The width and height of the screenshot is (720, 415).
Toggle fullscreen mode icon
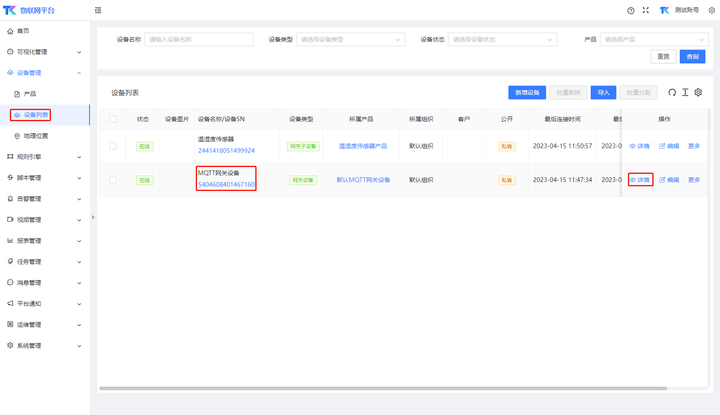(x=646, y=10)
